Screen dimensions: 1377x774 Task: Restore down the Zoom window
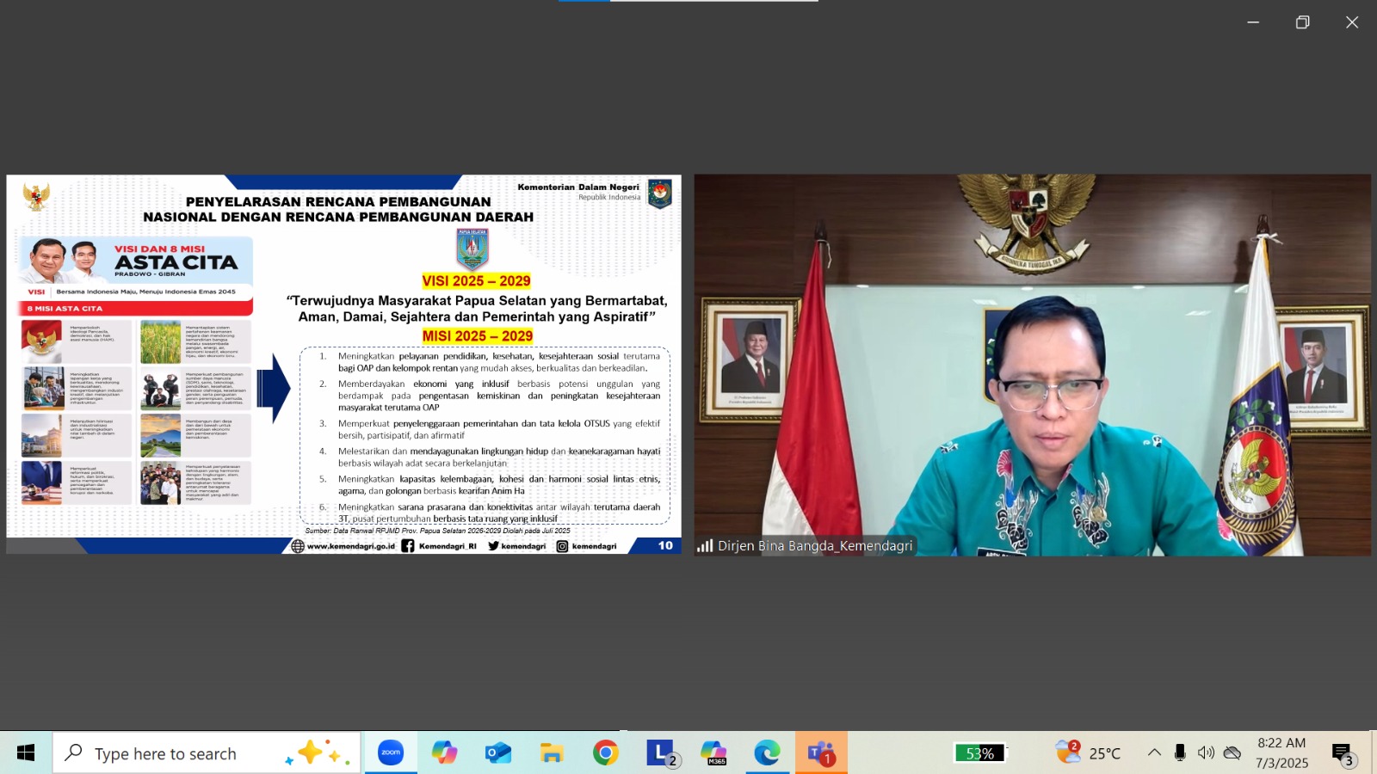pyautogui.click(x=1303, y=22)
